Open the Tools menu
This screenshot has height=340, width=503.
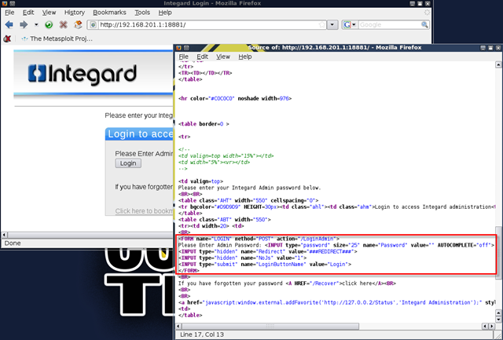(x=142, y=13)
